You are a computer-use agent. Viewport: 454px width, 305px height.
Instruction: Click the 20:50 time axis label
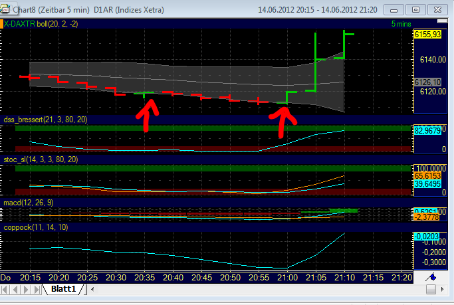click(230, 278)
